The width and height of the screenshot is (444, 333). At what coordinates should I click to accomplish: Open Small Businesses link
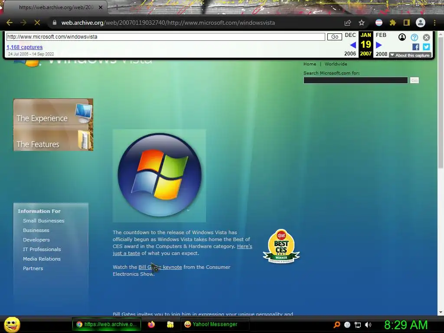click(44, 221)
